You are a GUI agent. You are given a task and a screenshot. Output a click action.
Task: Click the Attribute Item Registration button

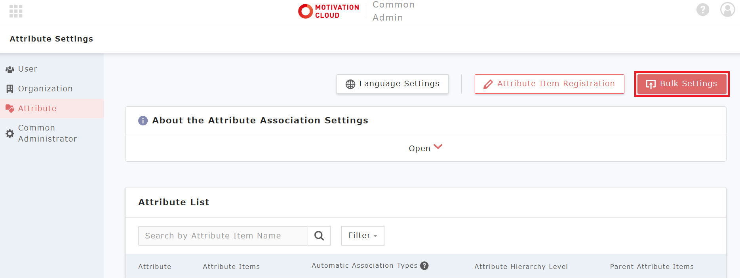[x=549, y=84]
